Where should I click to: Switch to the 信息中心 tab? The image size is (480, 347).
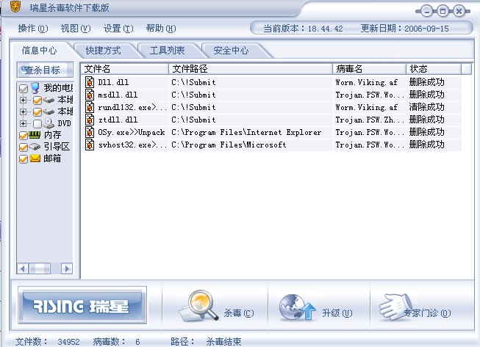tap(39, 51)
